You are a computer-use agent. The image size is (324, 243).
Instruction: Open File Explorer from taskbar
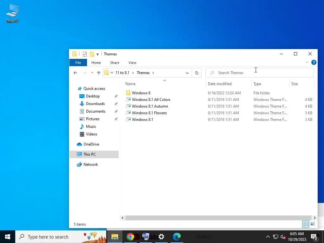pyautogui.click(x=115, y=237)
